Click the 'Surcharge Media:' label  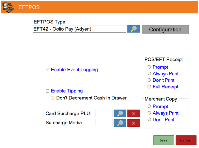tap(64, 123)
